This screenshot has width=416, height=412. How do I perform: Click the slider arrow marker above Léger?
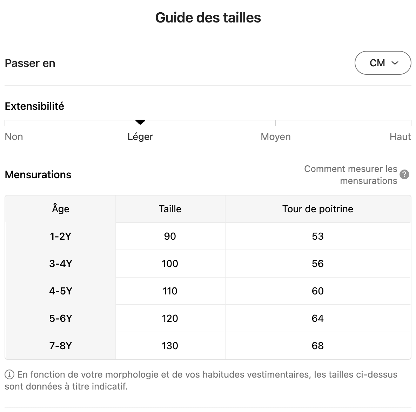coord(140,122)
